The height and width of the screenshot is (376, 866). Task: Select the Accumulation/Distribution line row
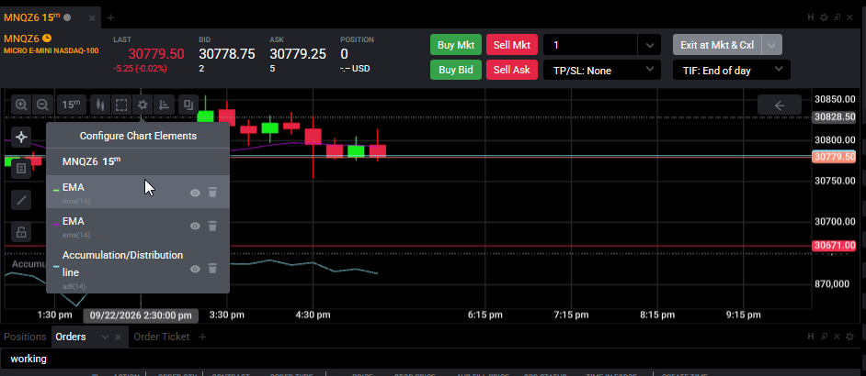point(138,269)
